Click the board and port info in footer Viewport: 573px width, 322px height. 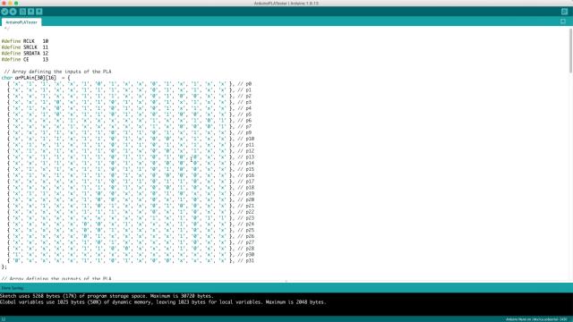536,319
